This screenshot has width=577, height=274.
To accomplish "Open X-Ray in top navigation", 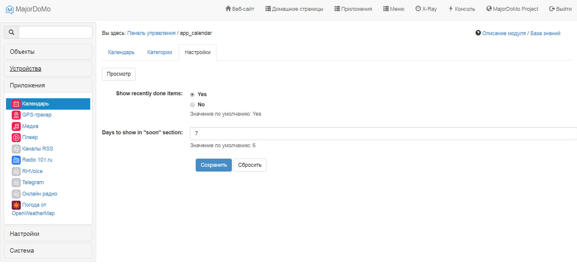I will (x=426, y=9).
